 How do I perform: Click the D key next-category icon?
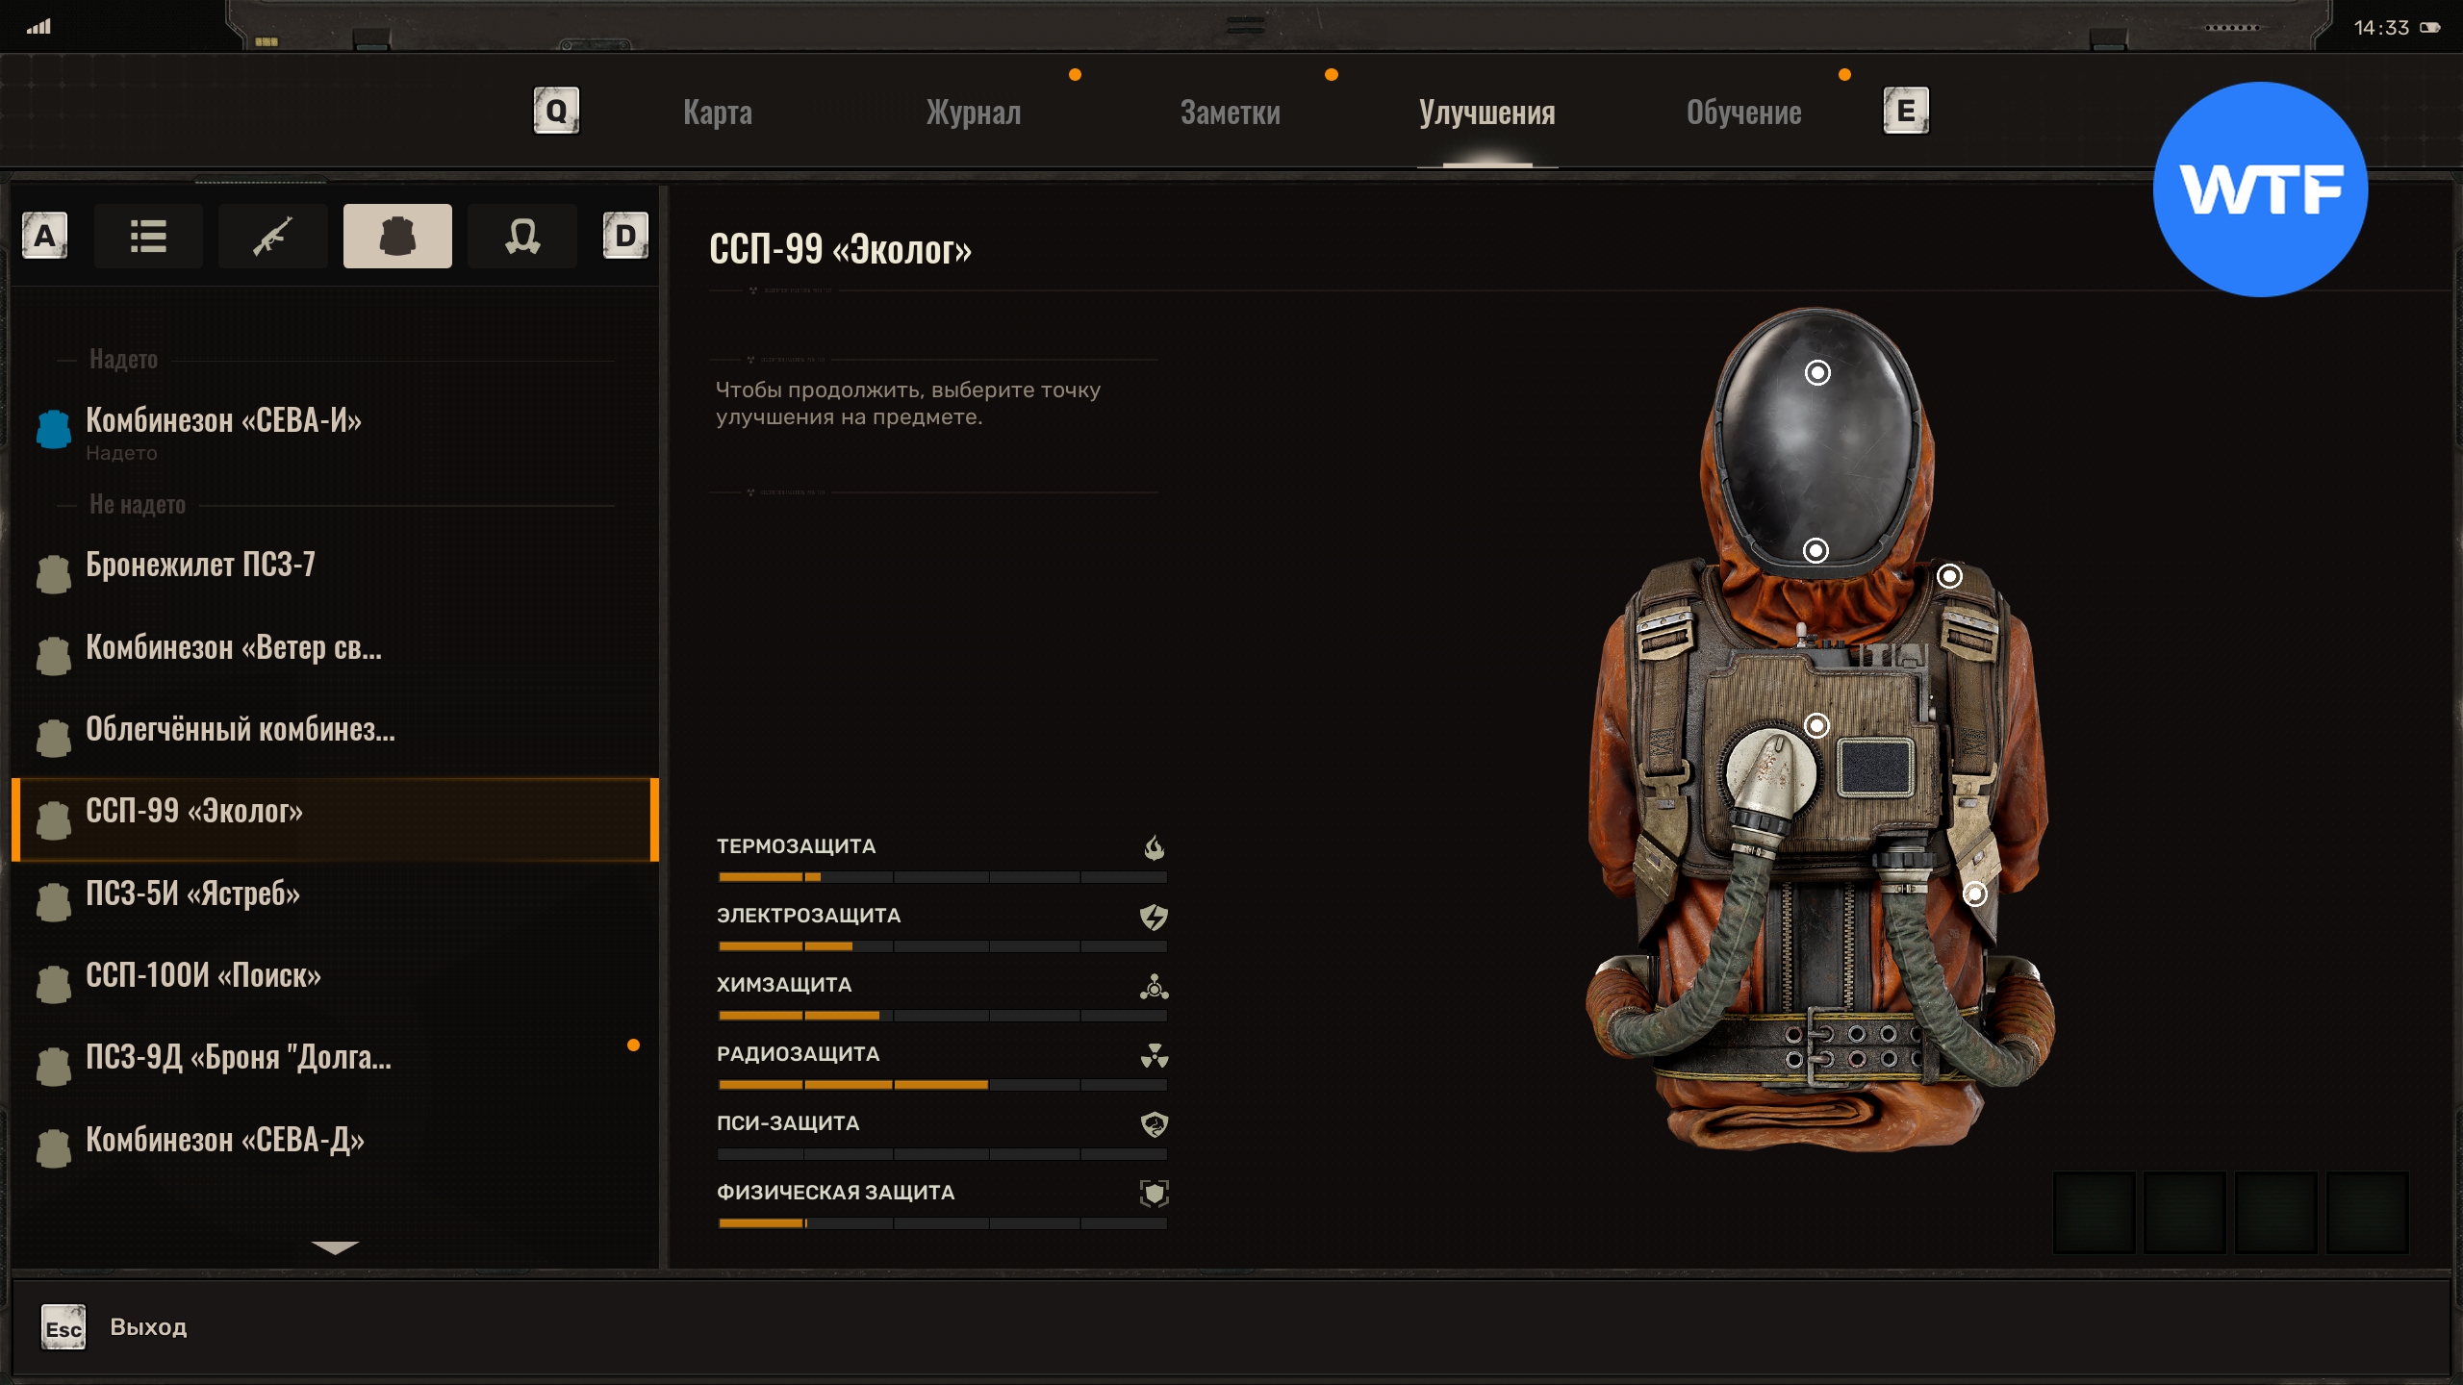pos(625,236)
